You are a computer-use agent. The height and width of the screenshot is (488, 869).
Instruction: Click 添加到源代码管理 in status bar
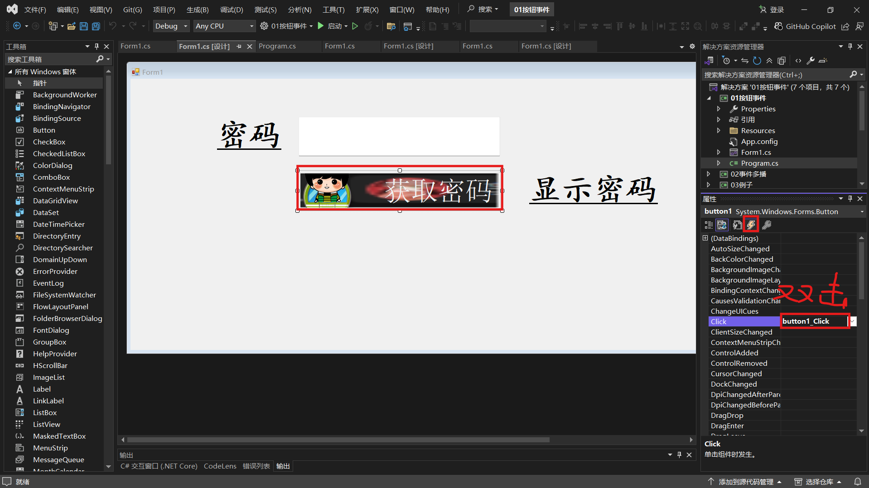(745, 482)
